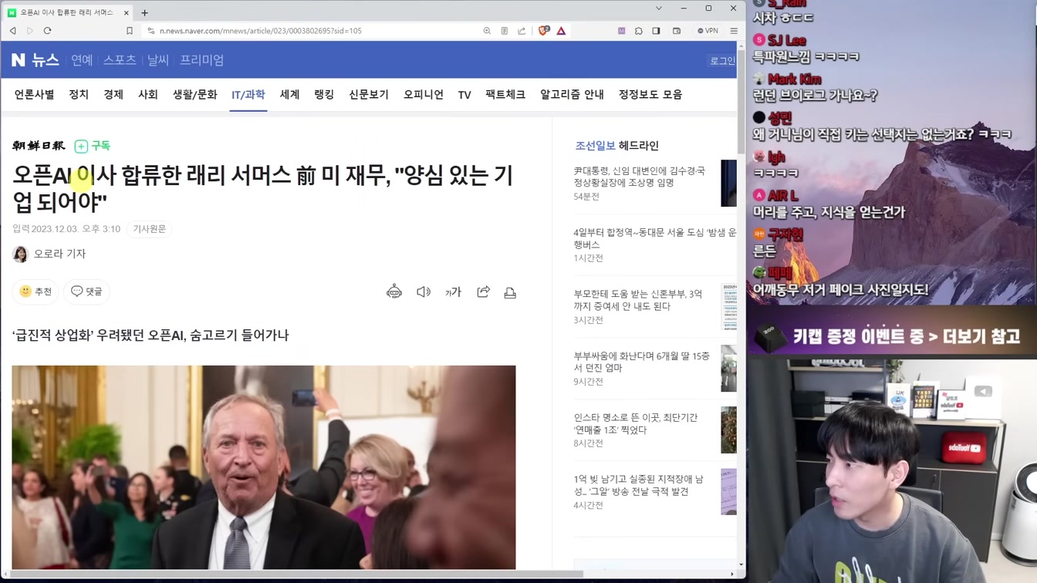
Task: Open the extensions puzzle icon
Action: 639,31
